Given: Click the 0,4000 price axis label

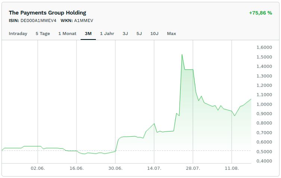Looking at the screenshot, I should click(x=264, y=161).
